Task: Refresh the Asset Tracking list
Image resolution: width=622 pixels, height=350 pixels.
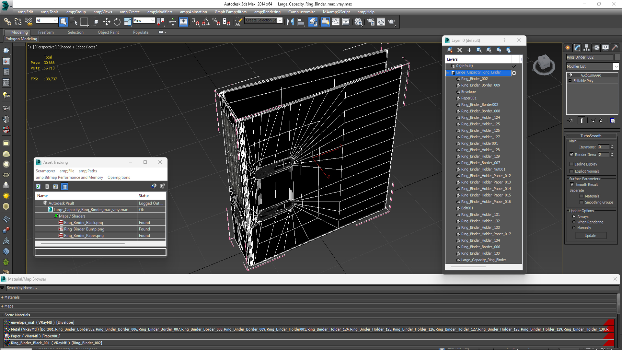Action: point(39,187)
